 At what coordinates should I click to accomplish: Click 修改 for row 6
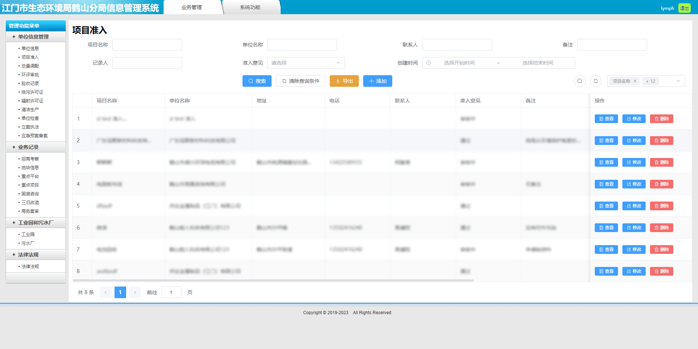(634, 228)
